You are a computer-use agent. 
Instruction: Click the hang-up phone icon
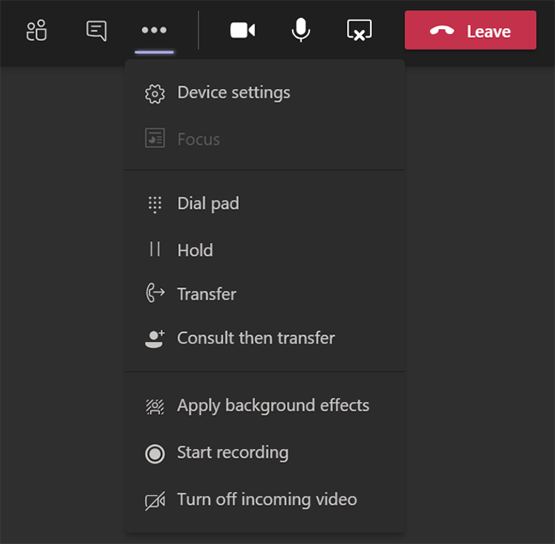pyautogui.click(x=442, y=32)
